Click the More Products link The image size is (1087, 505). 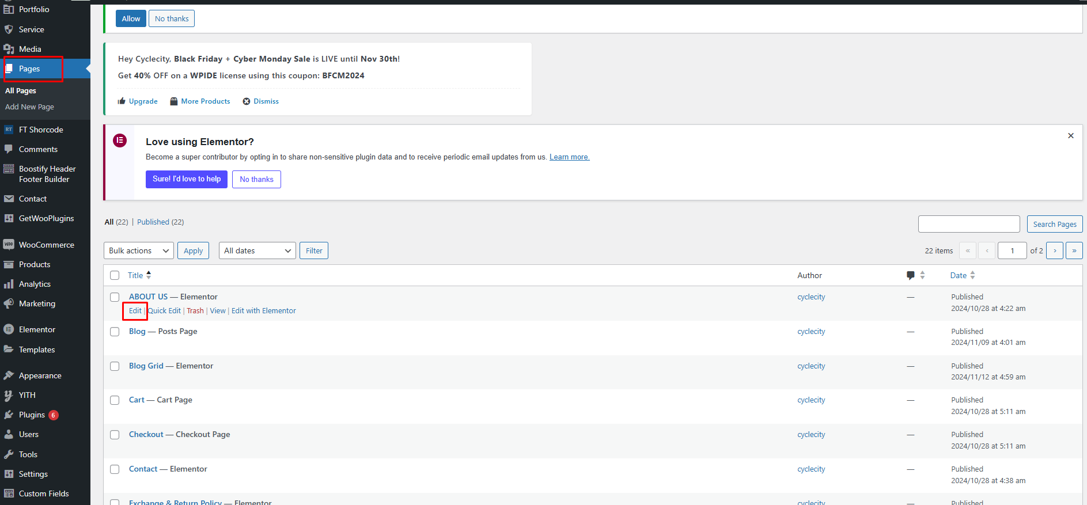click(x=200, y=101)
